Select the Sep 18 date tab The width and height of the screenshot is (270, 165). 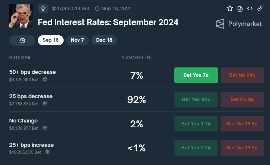click(51, 40)
